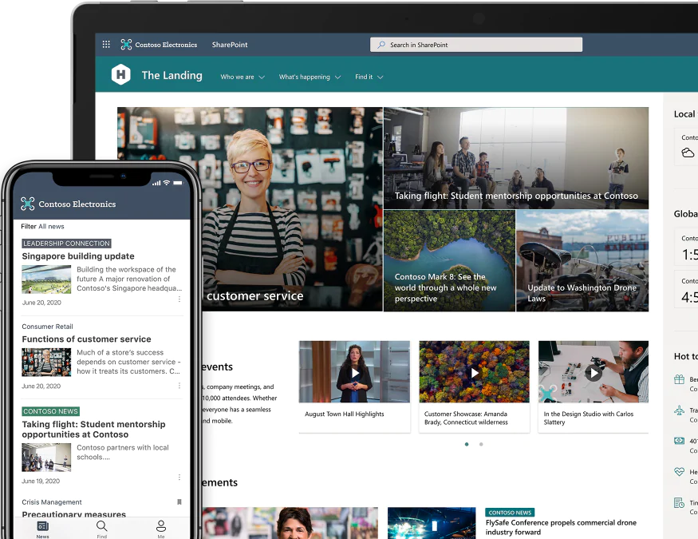Open the Me tab on the phone
This screenshot has width=698, height=539.
pos(160,527)
